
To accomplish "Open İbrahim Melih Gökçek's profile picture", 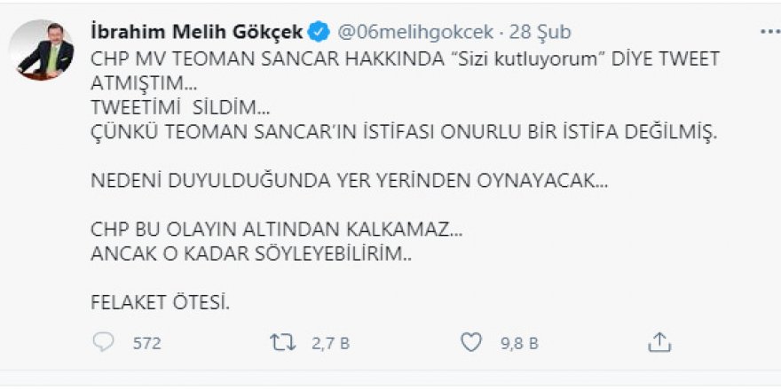I will [x=45, y=48].
